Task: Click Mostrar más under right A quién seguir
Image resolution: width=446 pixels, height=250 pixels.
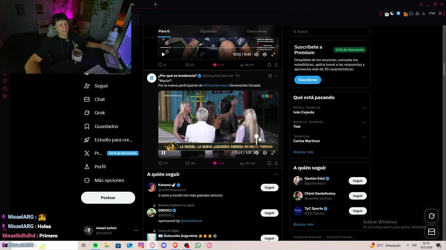Action: pyautogui.click(x=303, y=225)
